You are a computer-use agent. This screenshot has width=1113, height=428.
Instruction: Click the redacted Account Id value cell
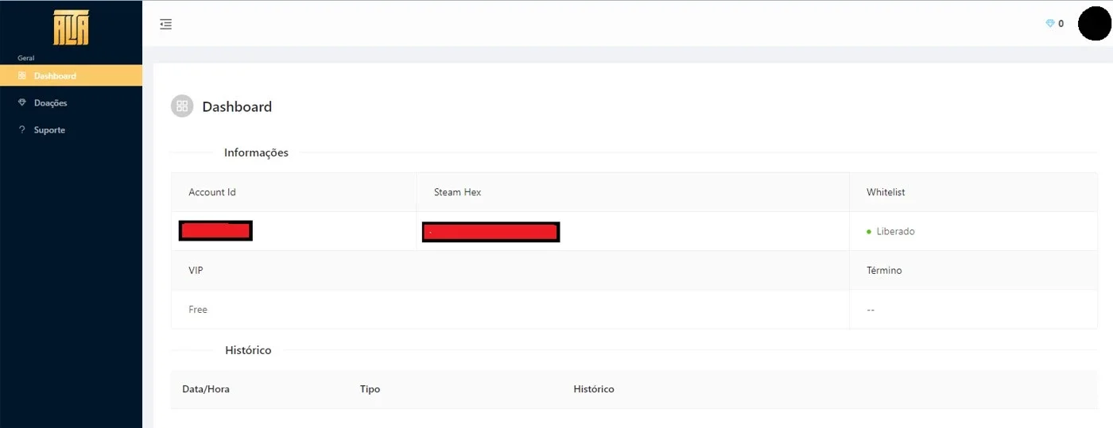pyautogui.click(x=215, y=231)
